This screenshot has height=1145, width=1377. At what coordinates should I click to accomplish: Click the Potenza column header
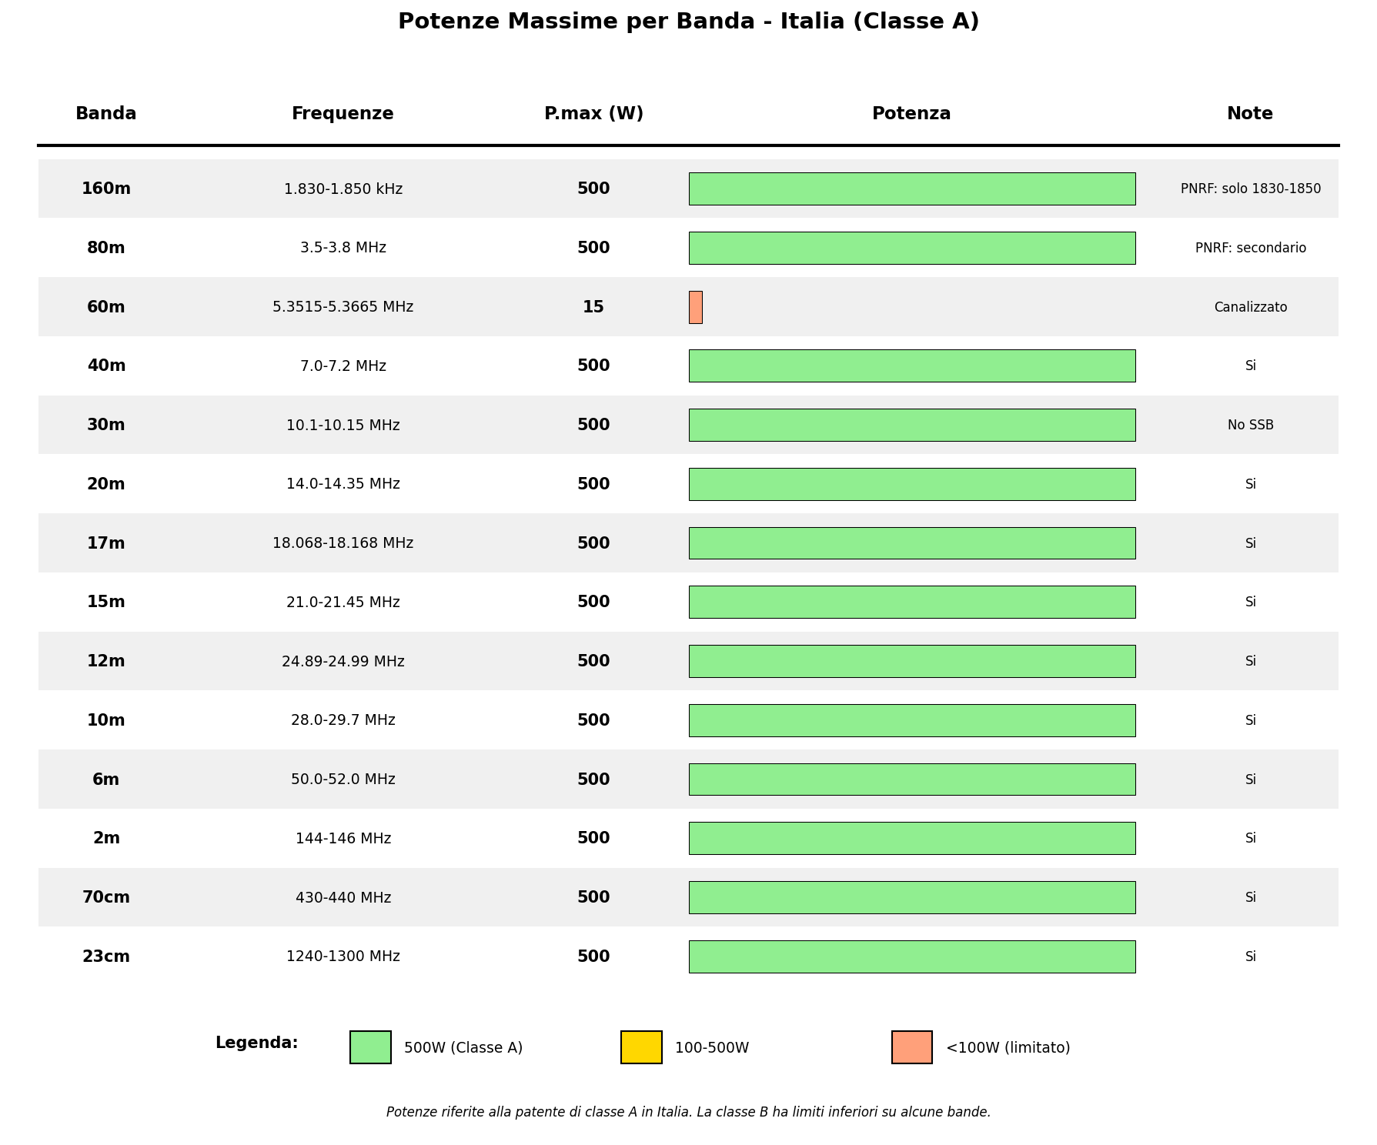911,114
